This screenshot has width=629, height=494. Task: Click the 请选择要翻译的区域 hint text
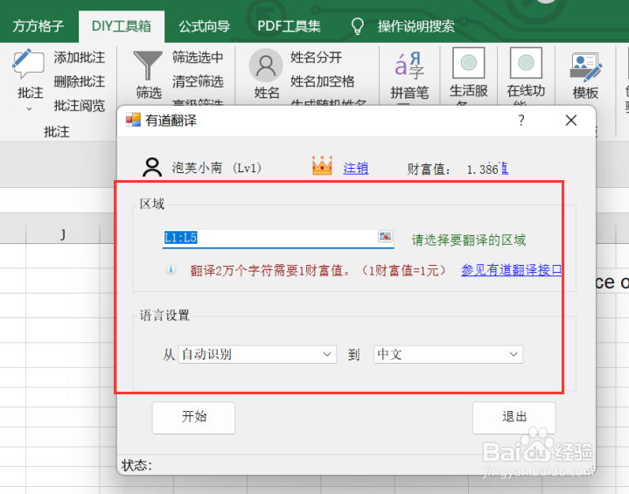[469, 240]
